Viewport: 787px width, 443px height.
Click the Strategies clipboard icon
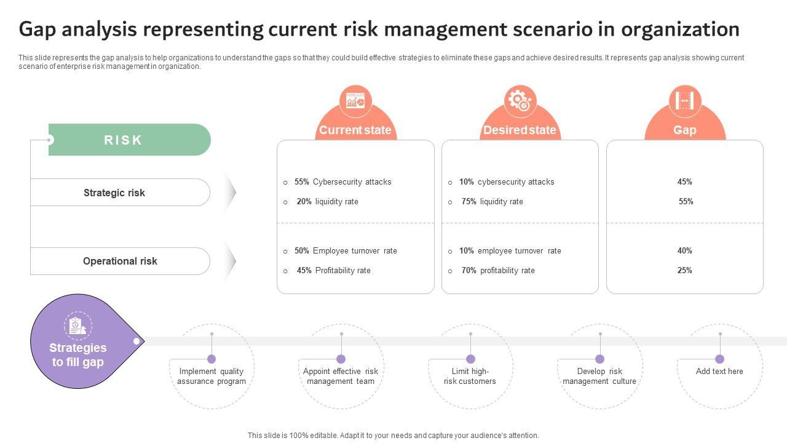coord(78,325)
